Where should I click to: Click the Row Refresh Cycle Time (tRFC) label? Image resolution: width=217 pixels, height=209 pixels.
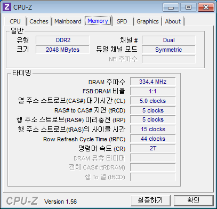pos(84,139)
